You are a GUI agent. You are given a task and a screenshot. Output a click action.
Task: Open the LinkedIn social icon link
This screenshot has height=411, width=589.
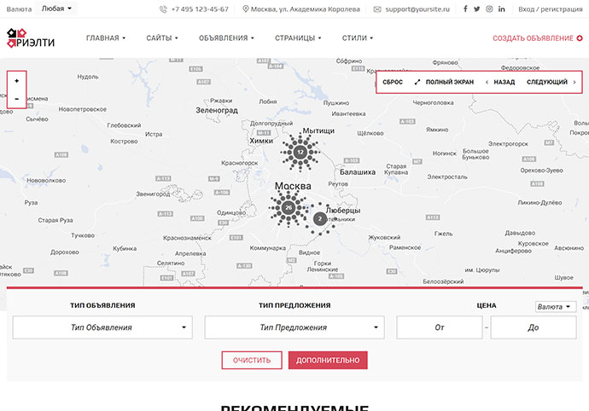coord(501,9)
